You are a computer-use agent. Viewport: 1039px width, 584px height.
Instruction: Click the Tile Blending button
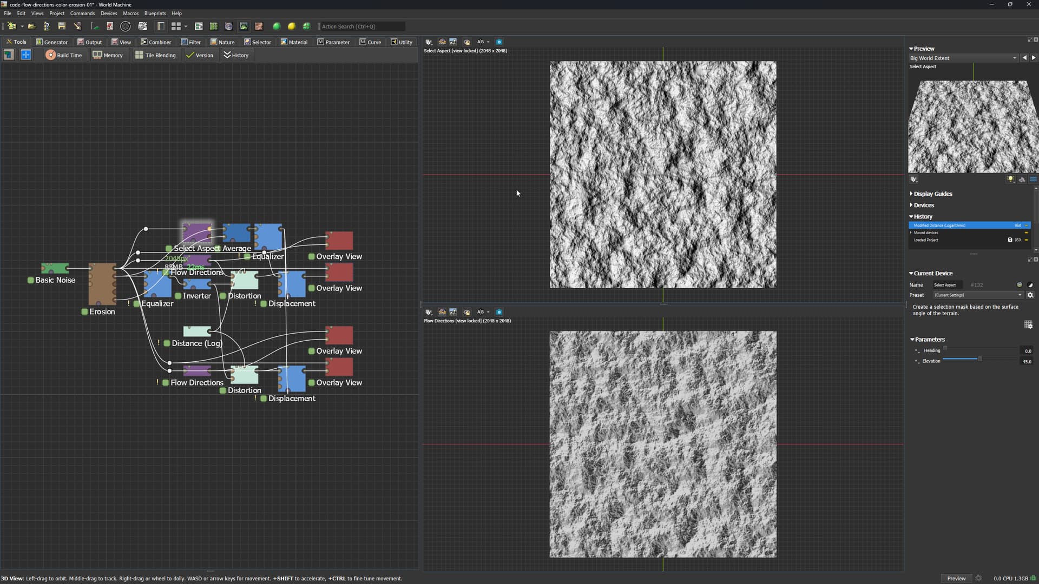coord(155,55)
